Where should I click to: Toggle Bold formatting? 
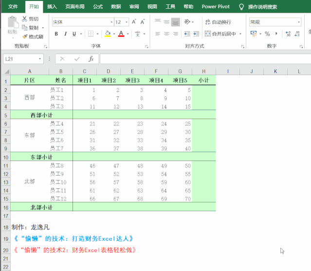click(56, 34)
